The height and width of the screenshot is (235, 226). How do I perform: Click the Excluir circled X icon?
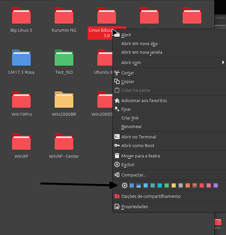tap(117, 164)
